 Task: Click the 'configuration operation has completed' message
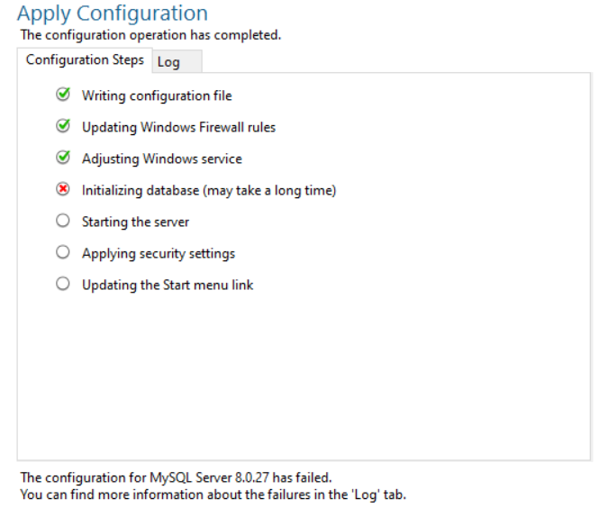click(x=150, y=35)
